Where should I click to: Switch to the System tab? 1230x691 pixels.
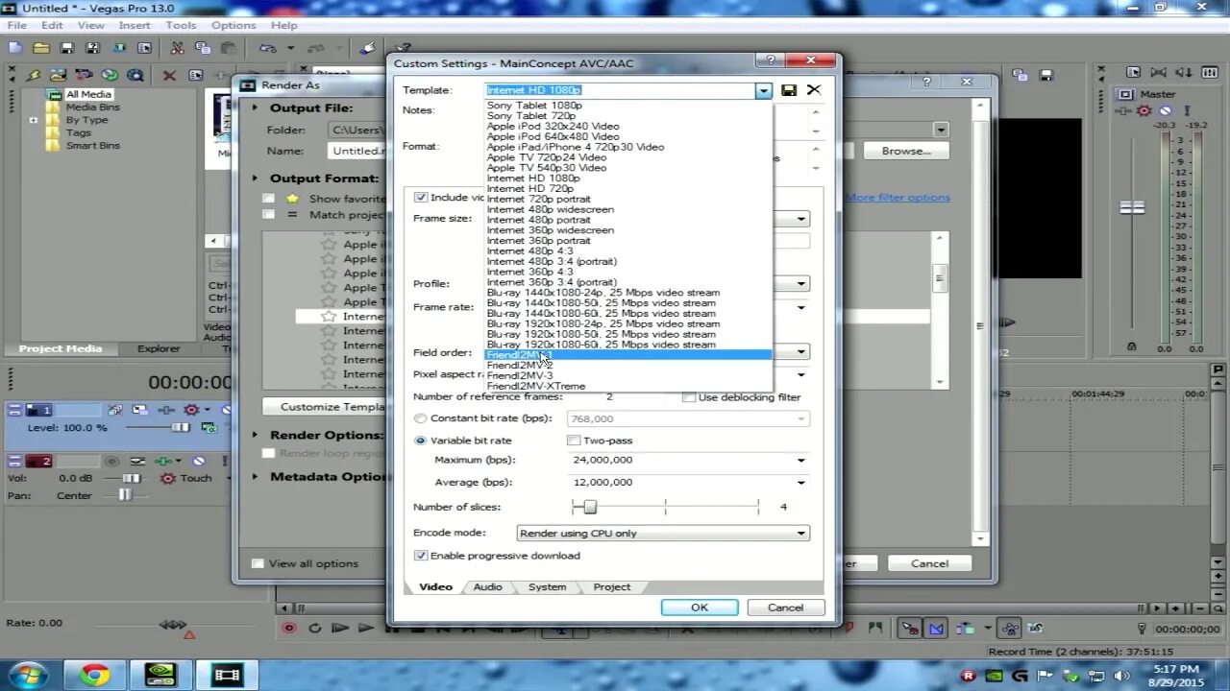click(x=547, y=587)
